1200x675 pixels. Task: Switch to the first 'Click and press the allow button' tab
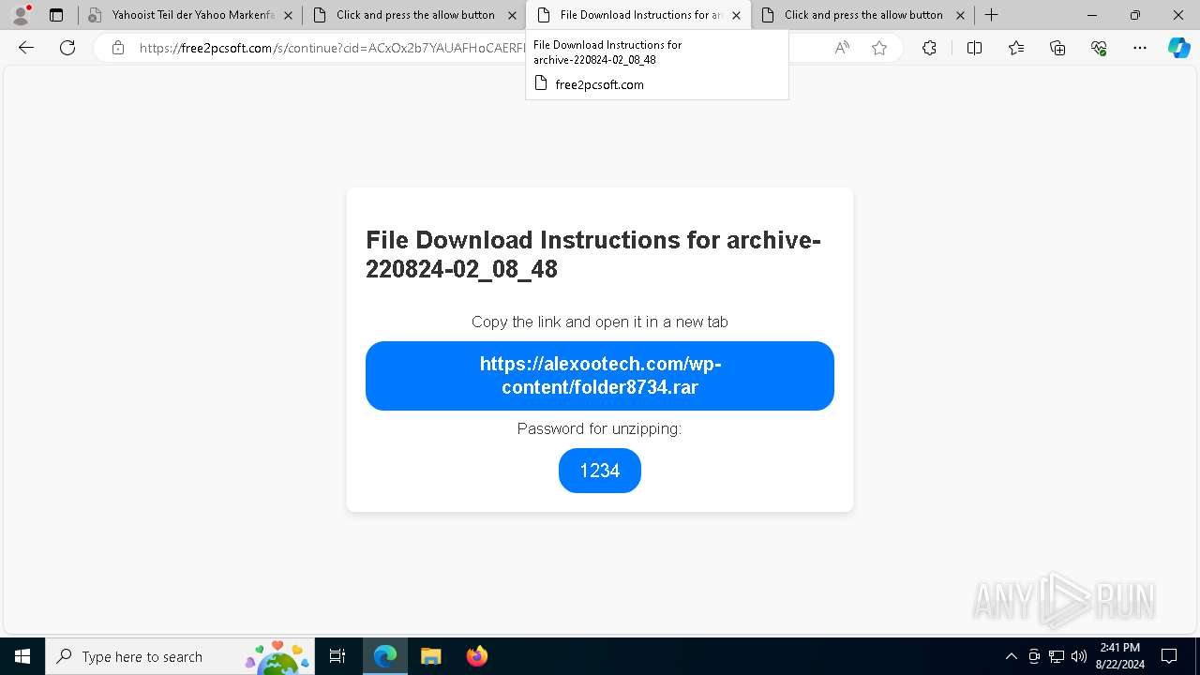(414, 15)
